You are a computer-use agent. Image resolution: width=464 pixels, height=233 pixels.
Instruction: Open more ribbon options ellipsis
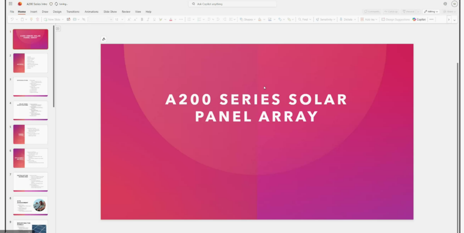click(431, 19)
